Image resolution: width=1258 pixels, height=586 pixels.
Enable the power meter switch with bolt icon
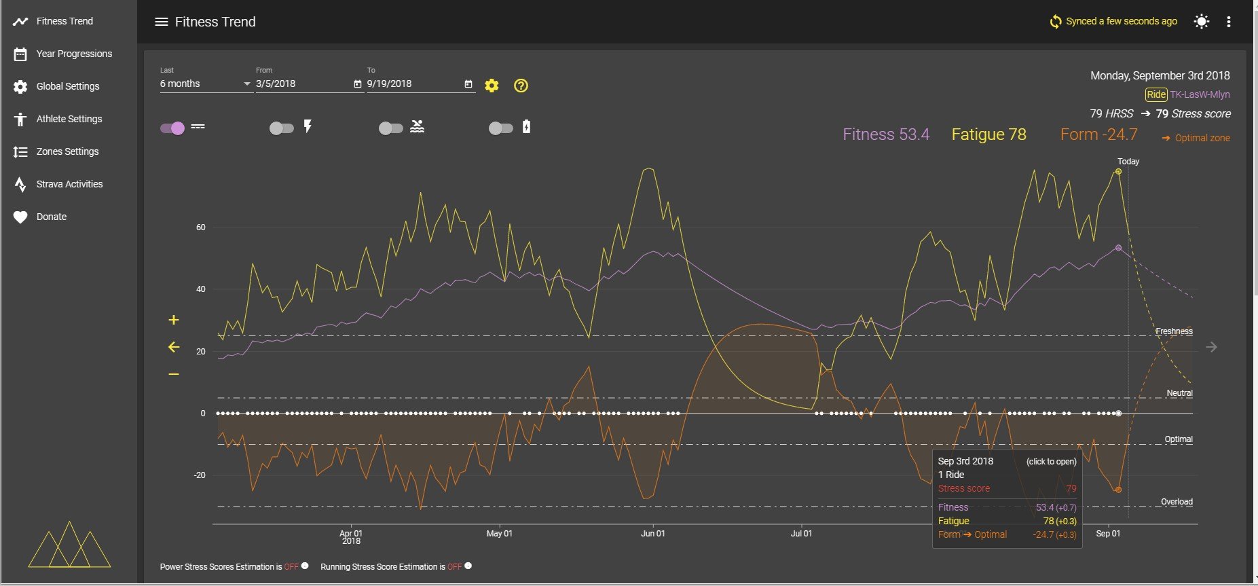click(x=281, y=128)
